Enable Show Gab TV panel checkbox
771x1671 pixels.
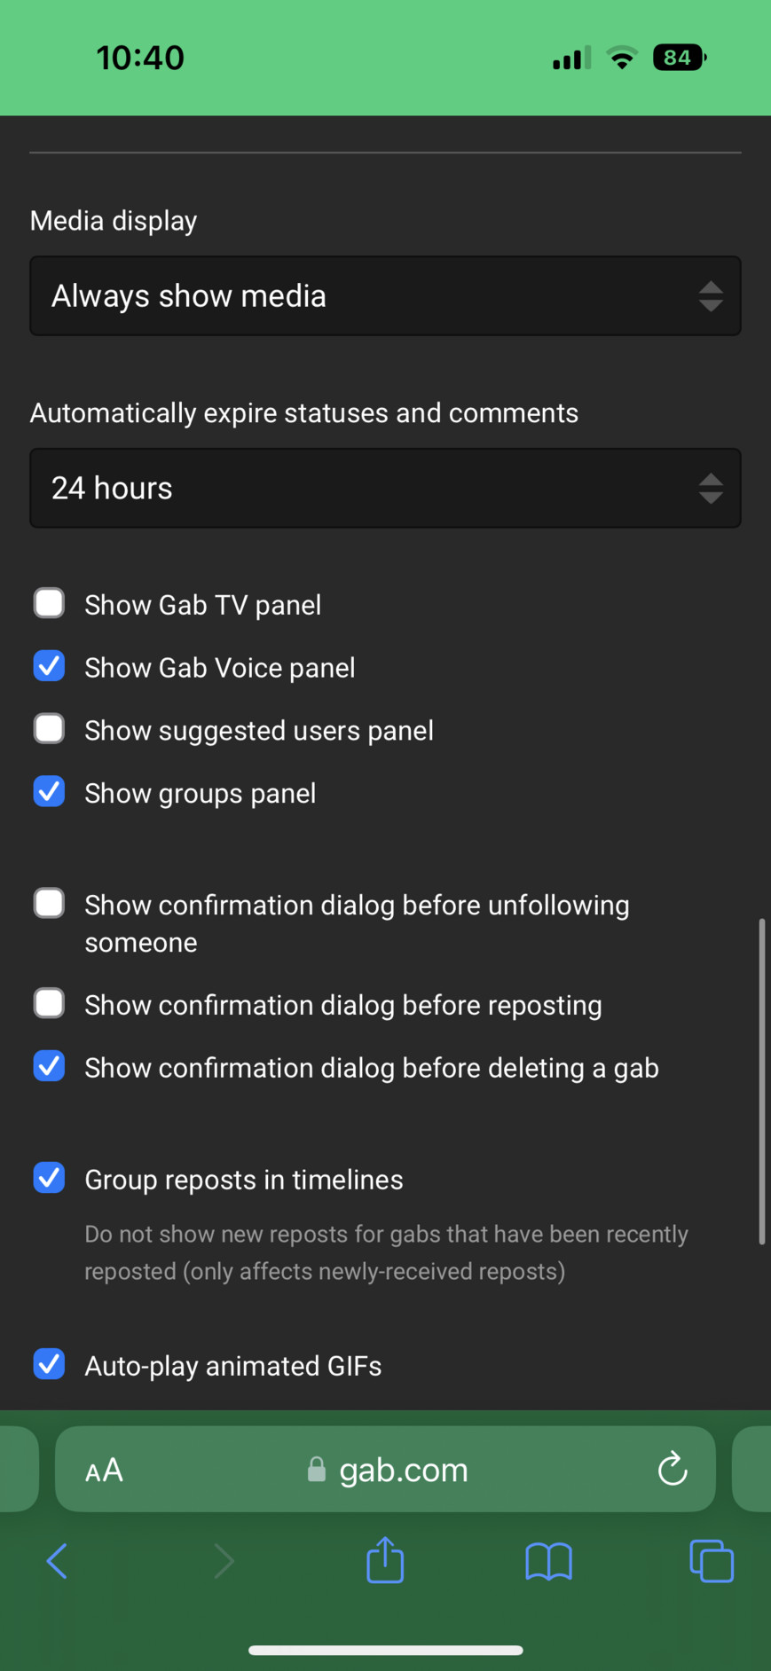pyautogui.click(x=49, y=603)
